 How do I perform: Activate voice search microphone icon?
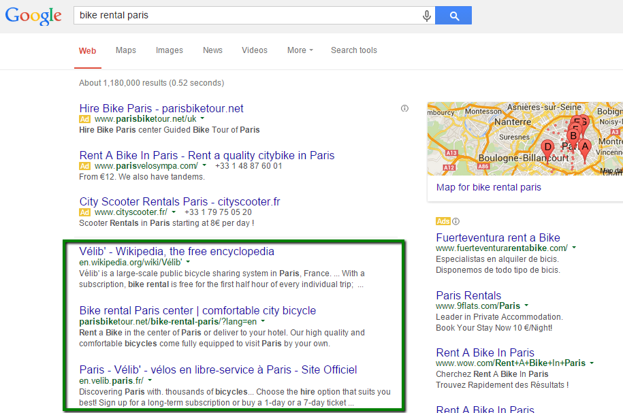[427, 16]
